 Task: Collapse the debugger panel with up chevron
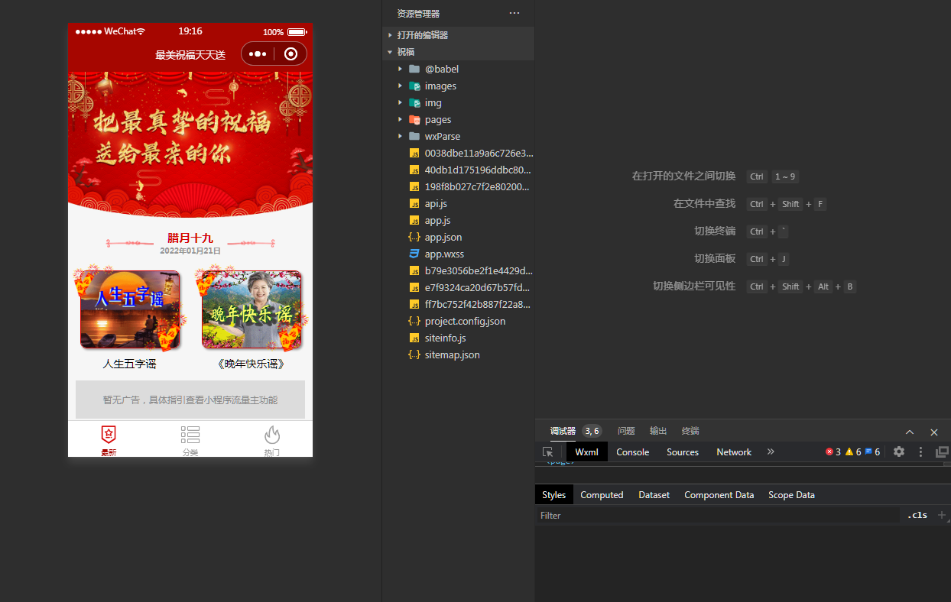(910, 432)
